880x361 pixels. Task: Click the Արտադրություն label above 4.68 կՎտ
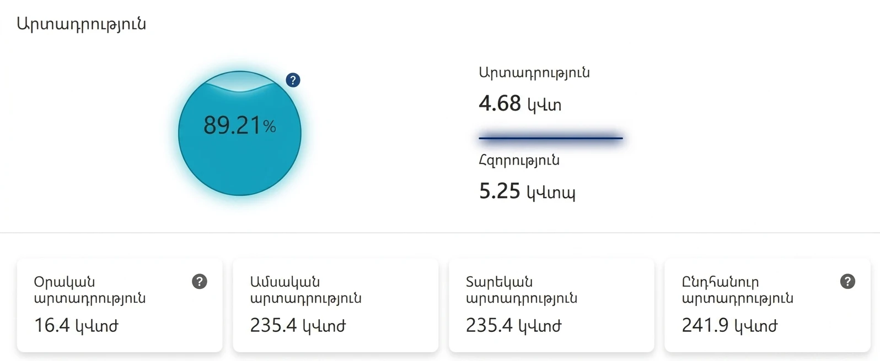click(x=534, y=73)
